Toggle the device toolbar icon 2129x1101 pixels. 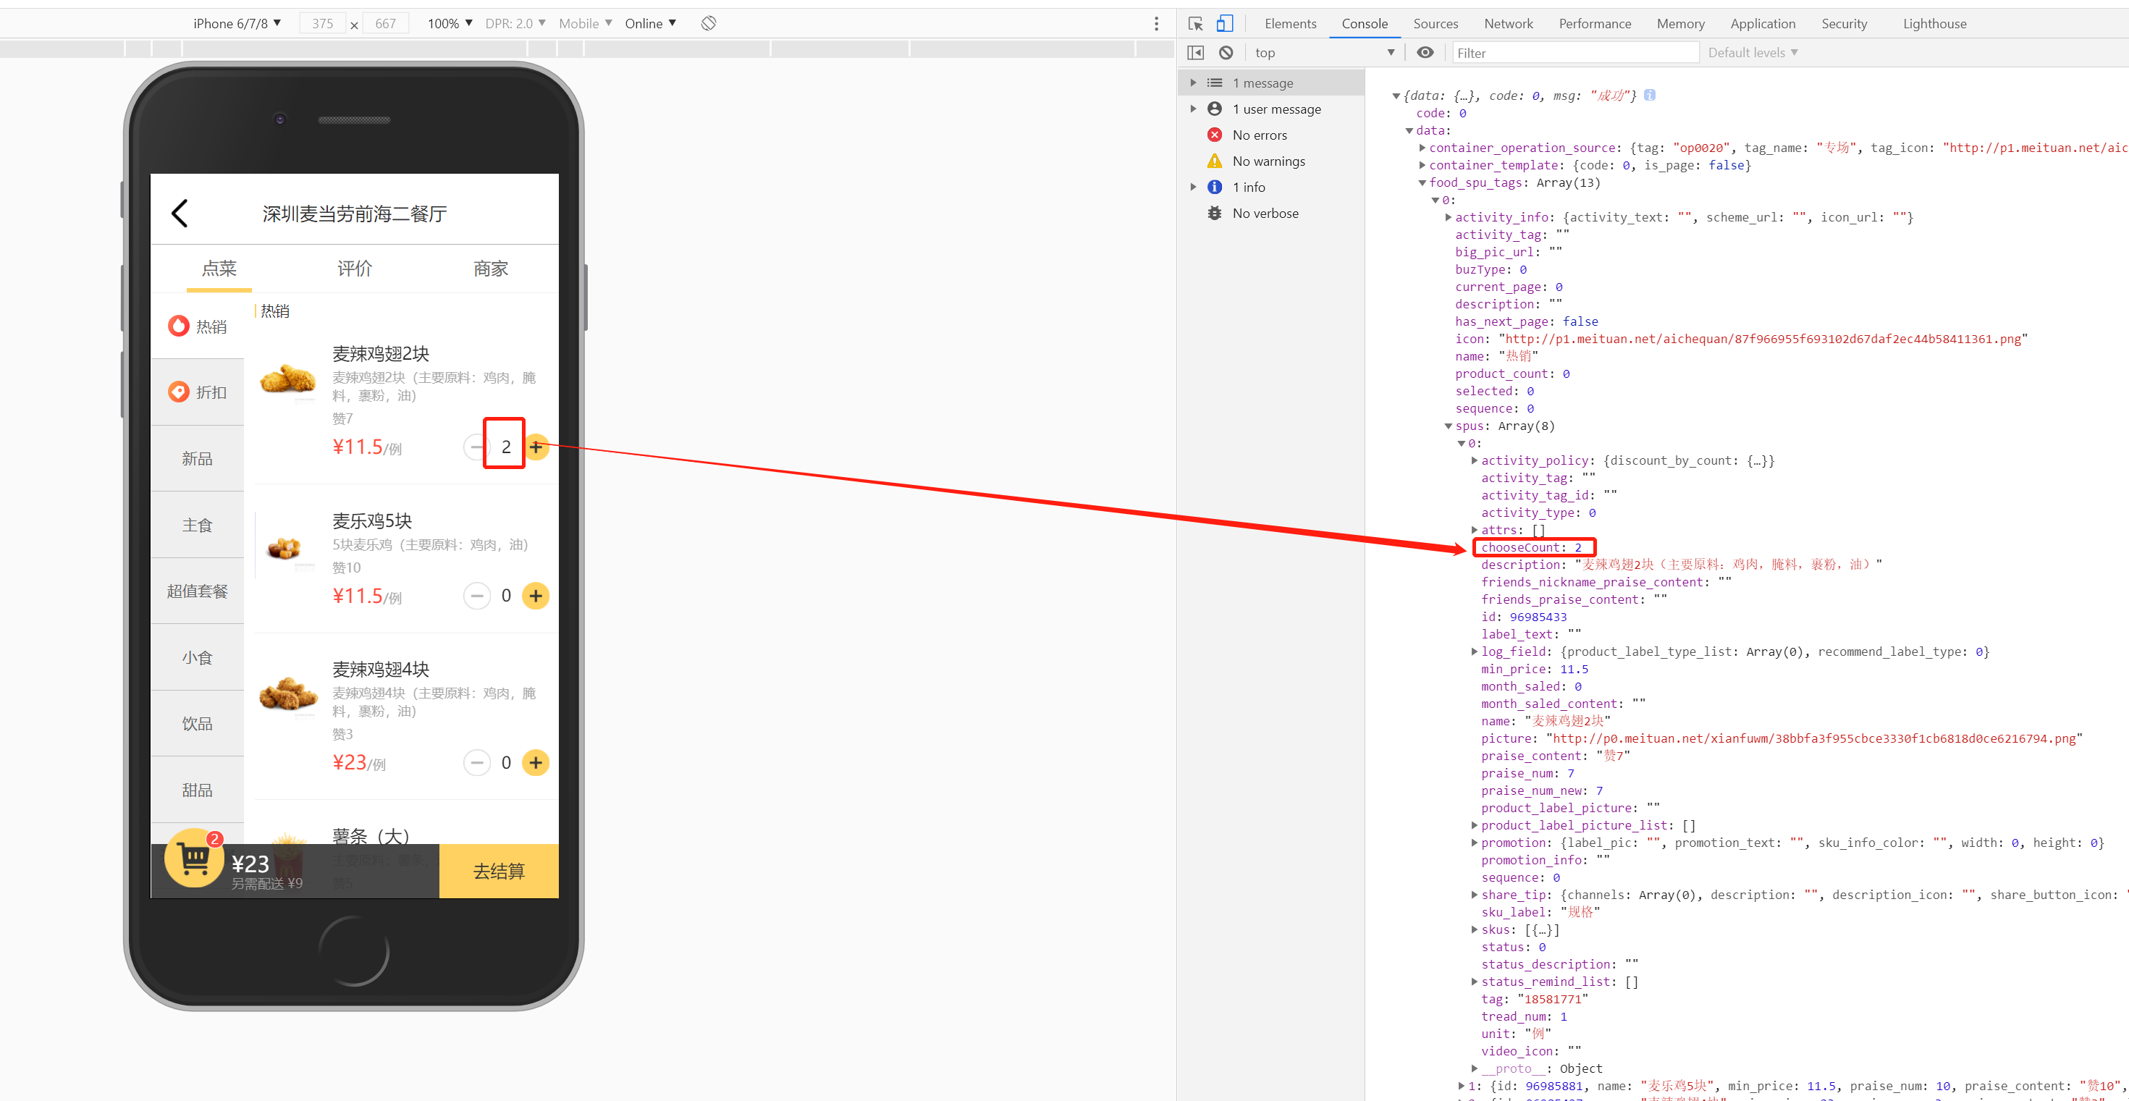pyautogui.click(x=1225, y=24)
